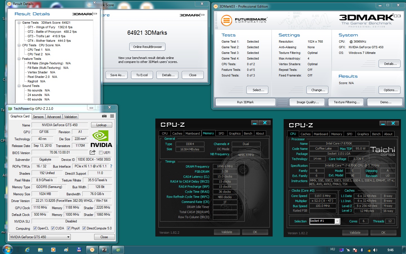Image resolution: width=406 pixels, height=254 pixels.
Task: Toggle the DirectCompute 5.0 checkbox
Action: click(x=84, y=228)
